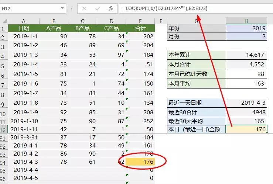
Task: Select the 本年累计 label cell
Action: pos(197,55)
